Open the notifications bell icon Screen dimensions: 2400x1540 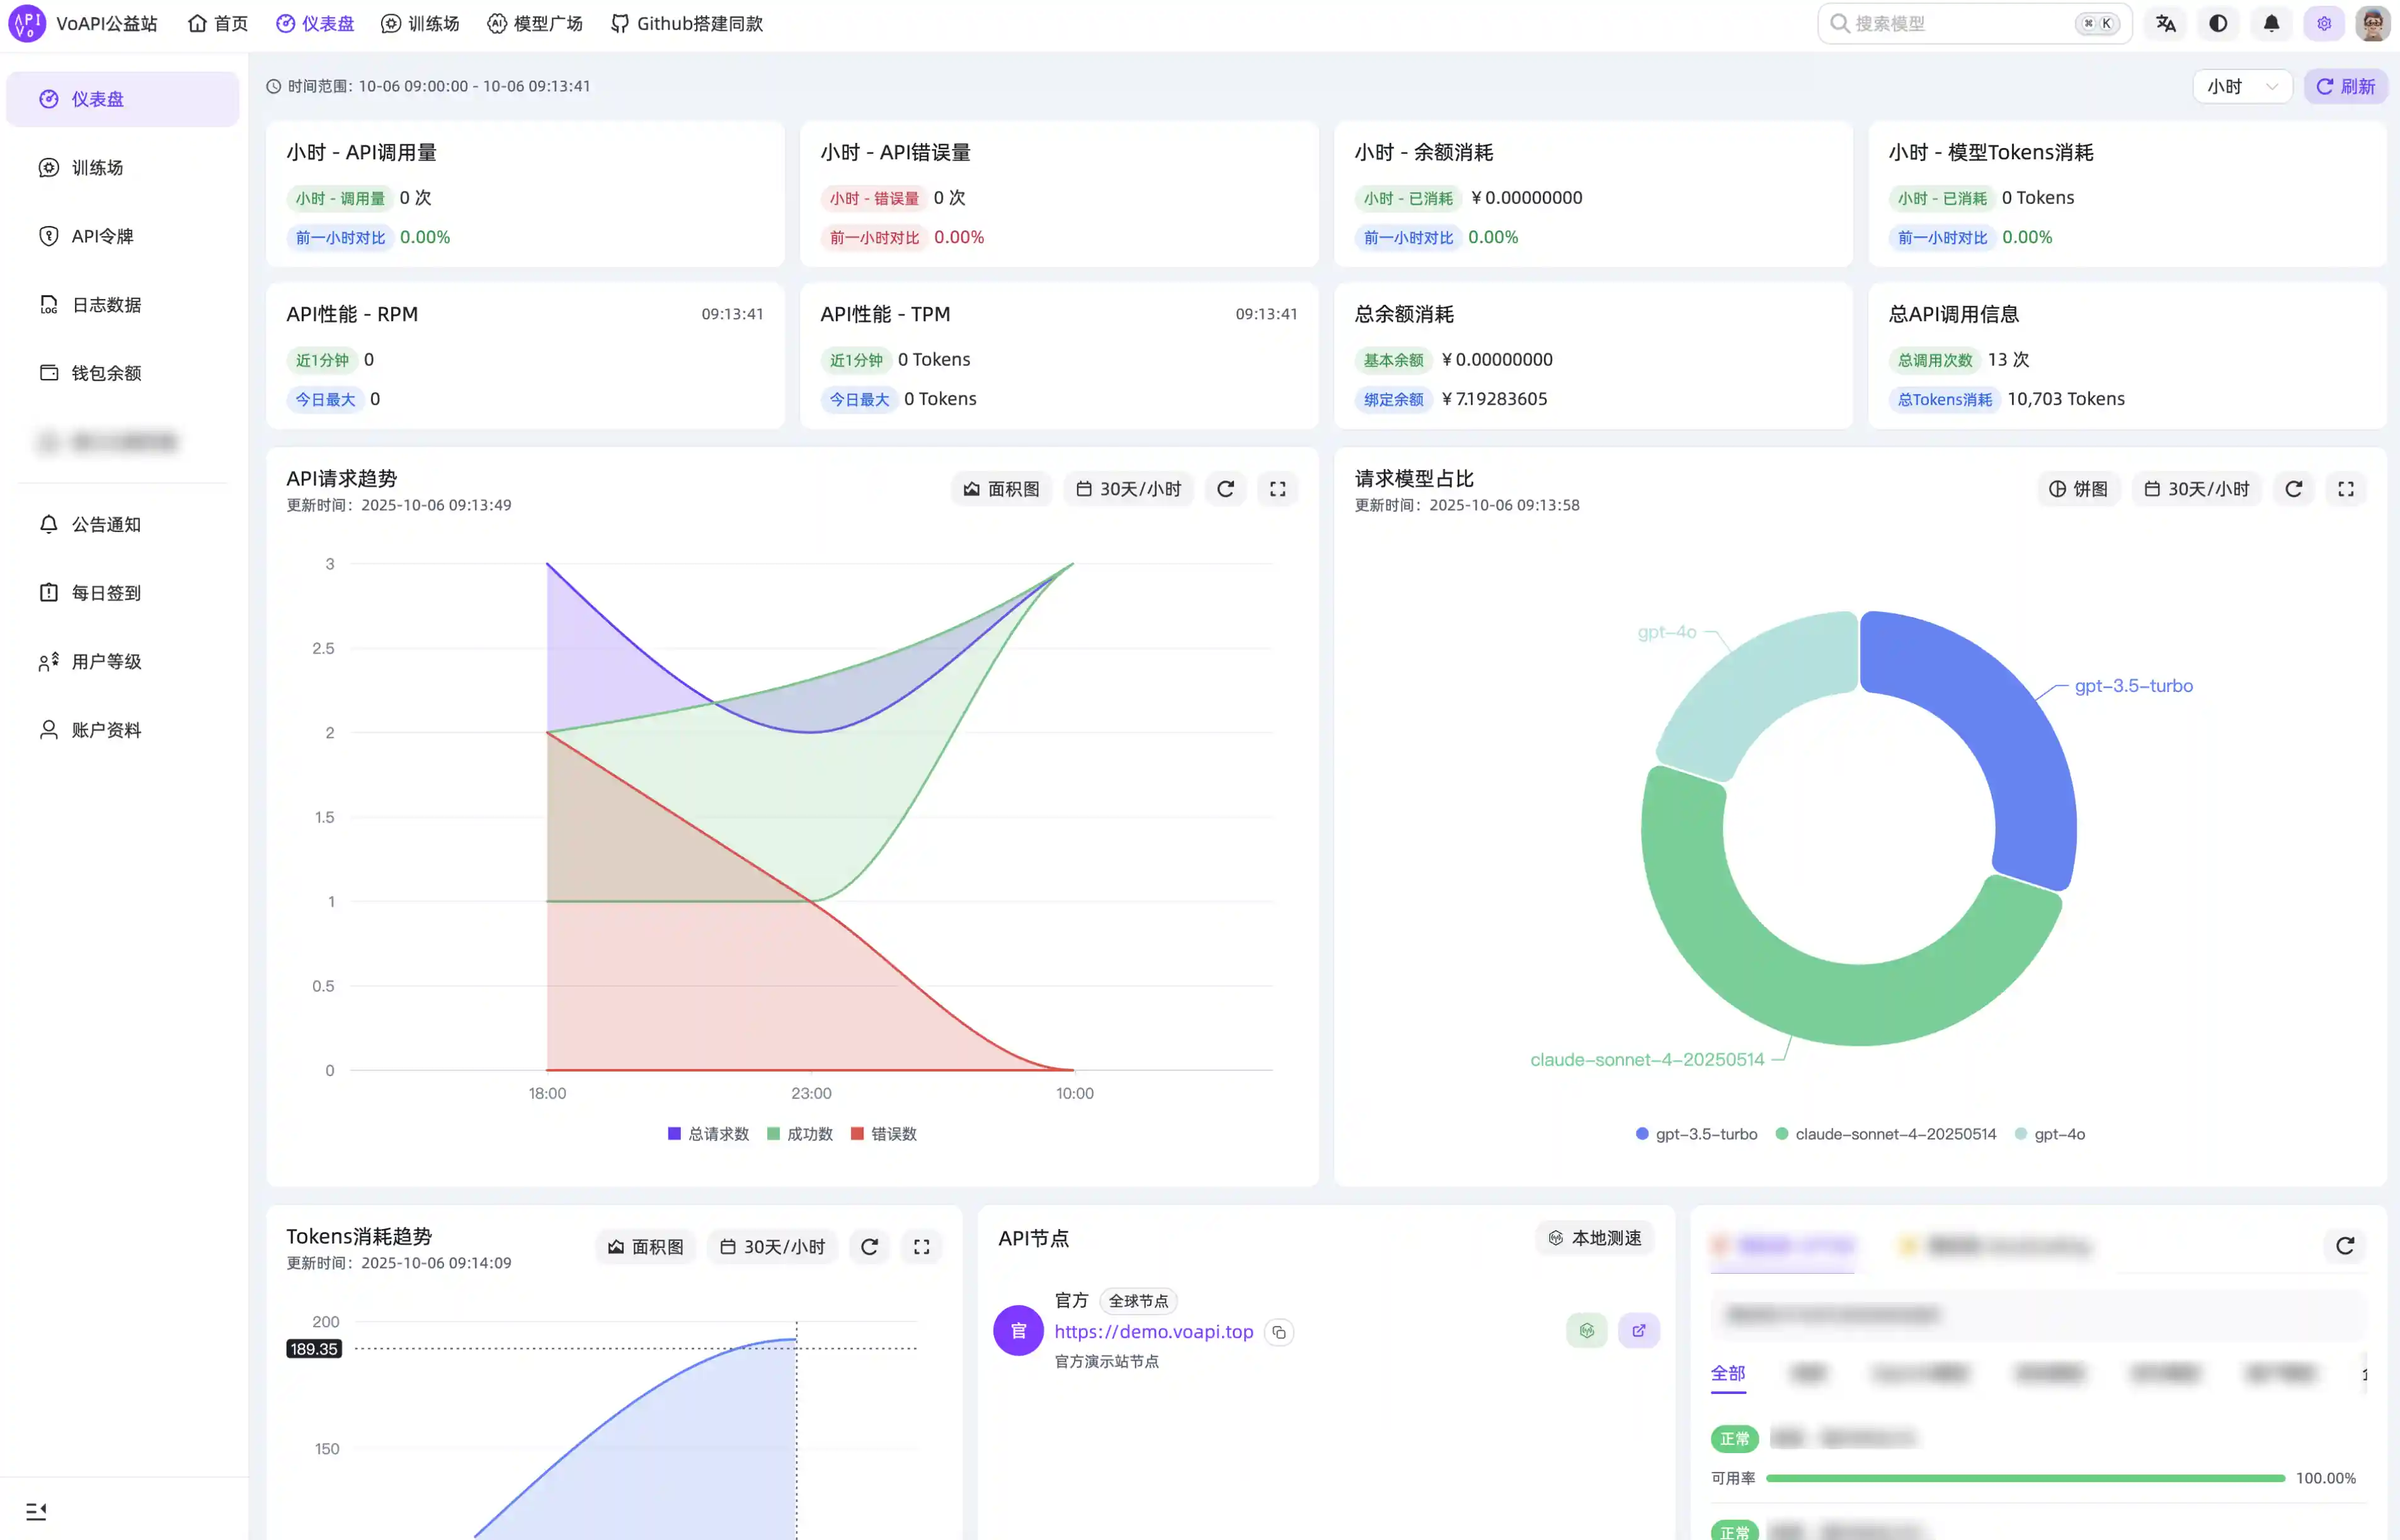point(2271,24)
